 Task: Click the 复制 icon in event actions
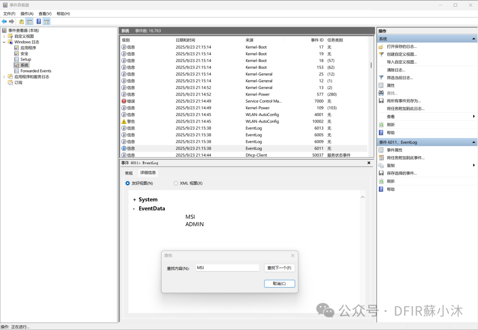coord(381,165)
